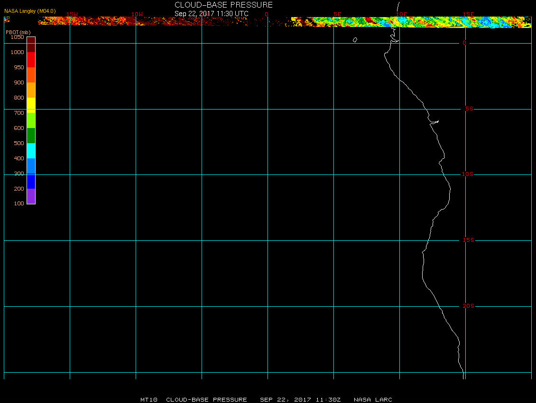Screen dimensions: 536x403
Task: Click the 'Sep 22, 2017 11:30 UTC' timestamp
Action: 211,14
